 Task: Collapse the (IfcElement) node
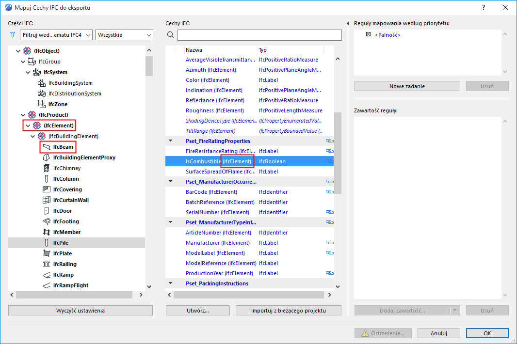pos(28,125)
